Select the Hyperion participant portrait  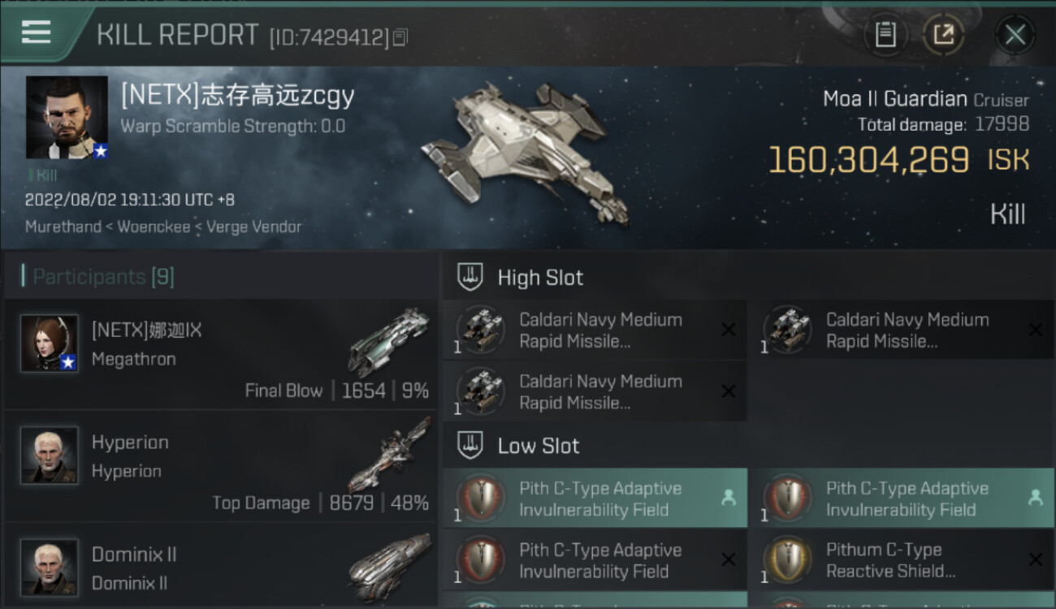pyautogui.click(x=50, y=455)
